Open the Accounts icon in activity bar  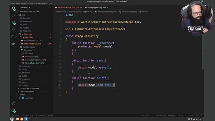13,103
